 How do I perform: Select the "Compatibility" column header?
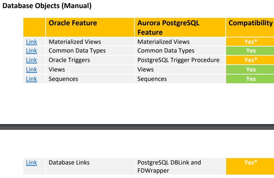point(250,23)
